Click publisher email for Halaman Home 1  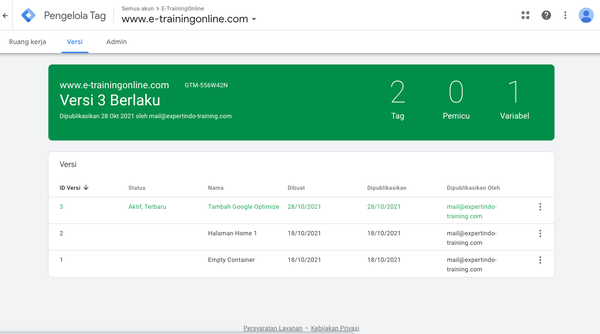point(471,238)
